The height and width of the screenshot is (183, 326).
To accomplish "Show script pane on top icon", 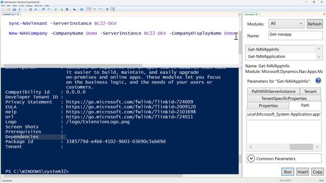I will pos(89,10).
